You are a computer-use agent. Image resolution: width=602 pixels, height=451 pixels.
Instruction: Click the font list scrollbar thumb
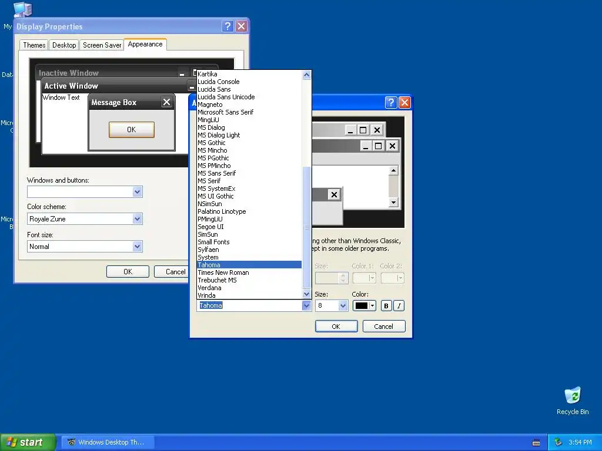(306, 227)
